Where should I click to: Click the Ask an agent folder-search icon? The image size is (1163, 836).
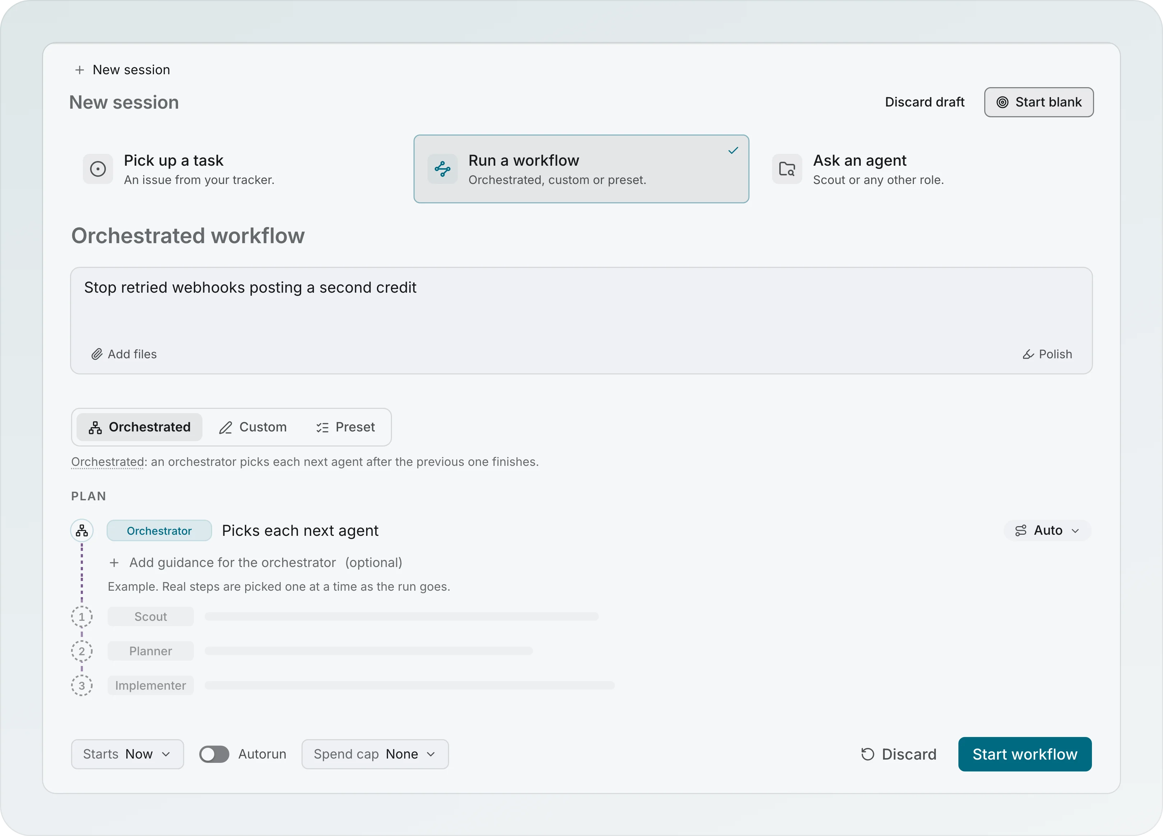pyautogui.click(x=787, y=169)
